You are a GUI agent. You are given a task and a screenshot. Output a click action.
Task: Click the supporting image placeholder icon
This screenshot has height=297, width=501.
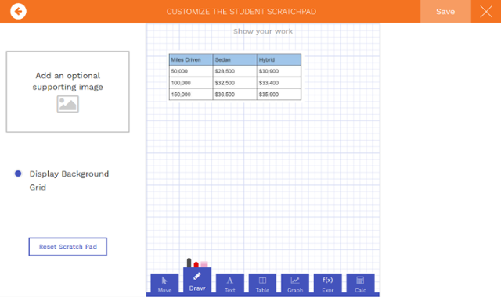(68, 104)
